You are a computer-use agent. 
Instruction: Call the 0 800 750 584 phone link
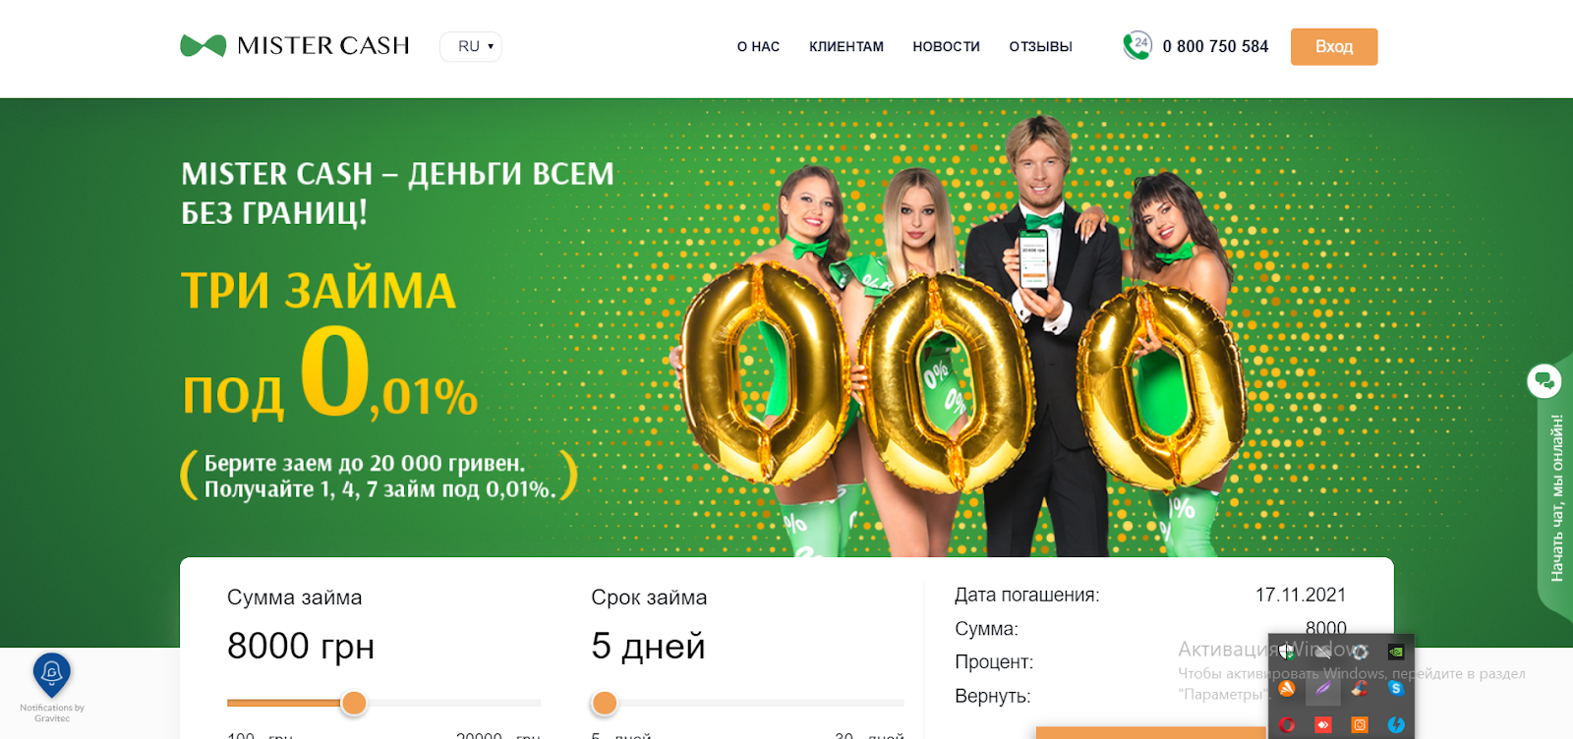coord(1215,46)
